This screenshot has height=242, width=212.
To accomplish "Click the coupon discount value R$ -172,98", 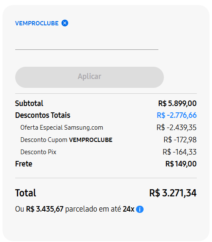I will point(180,140).
